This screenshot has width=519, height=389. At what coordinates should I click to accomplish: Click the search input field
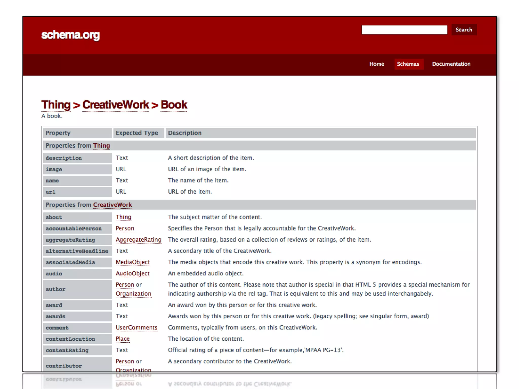coord(404,30)
